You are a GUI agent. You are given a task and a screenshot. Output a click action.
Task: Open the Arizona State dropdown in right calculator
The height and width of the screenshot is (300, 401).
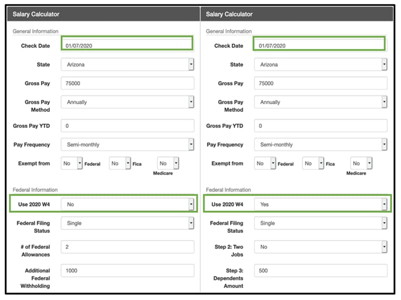[x=320, y=64]
